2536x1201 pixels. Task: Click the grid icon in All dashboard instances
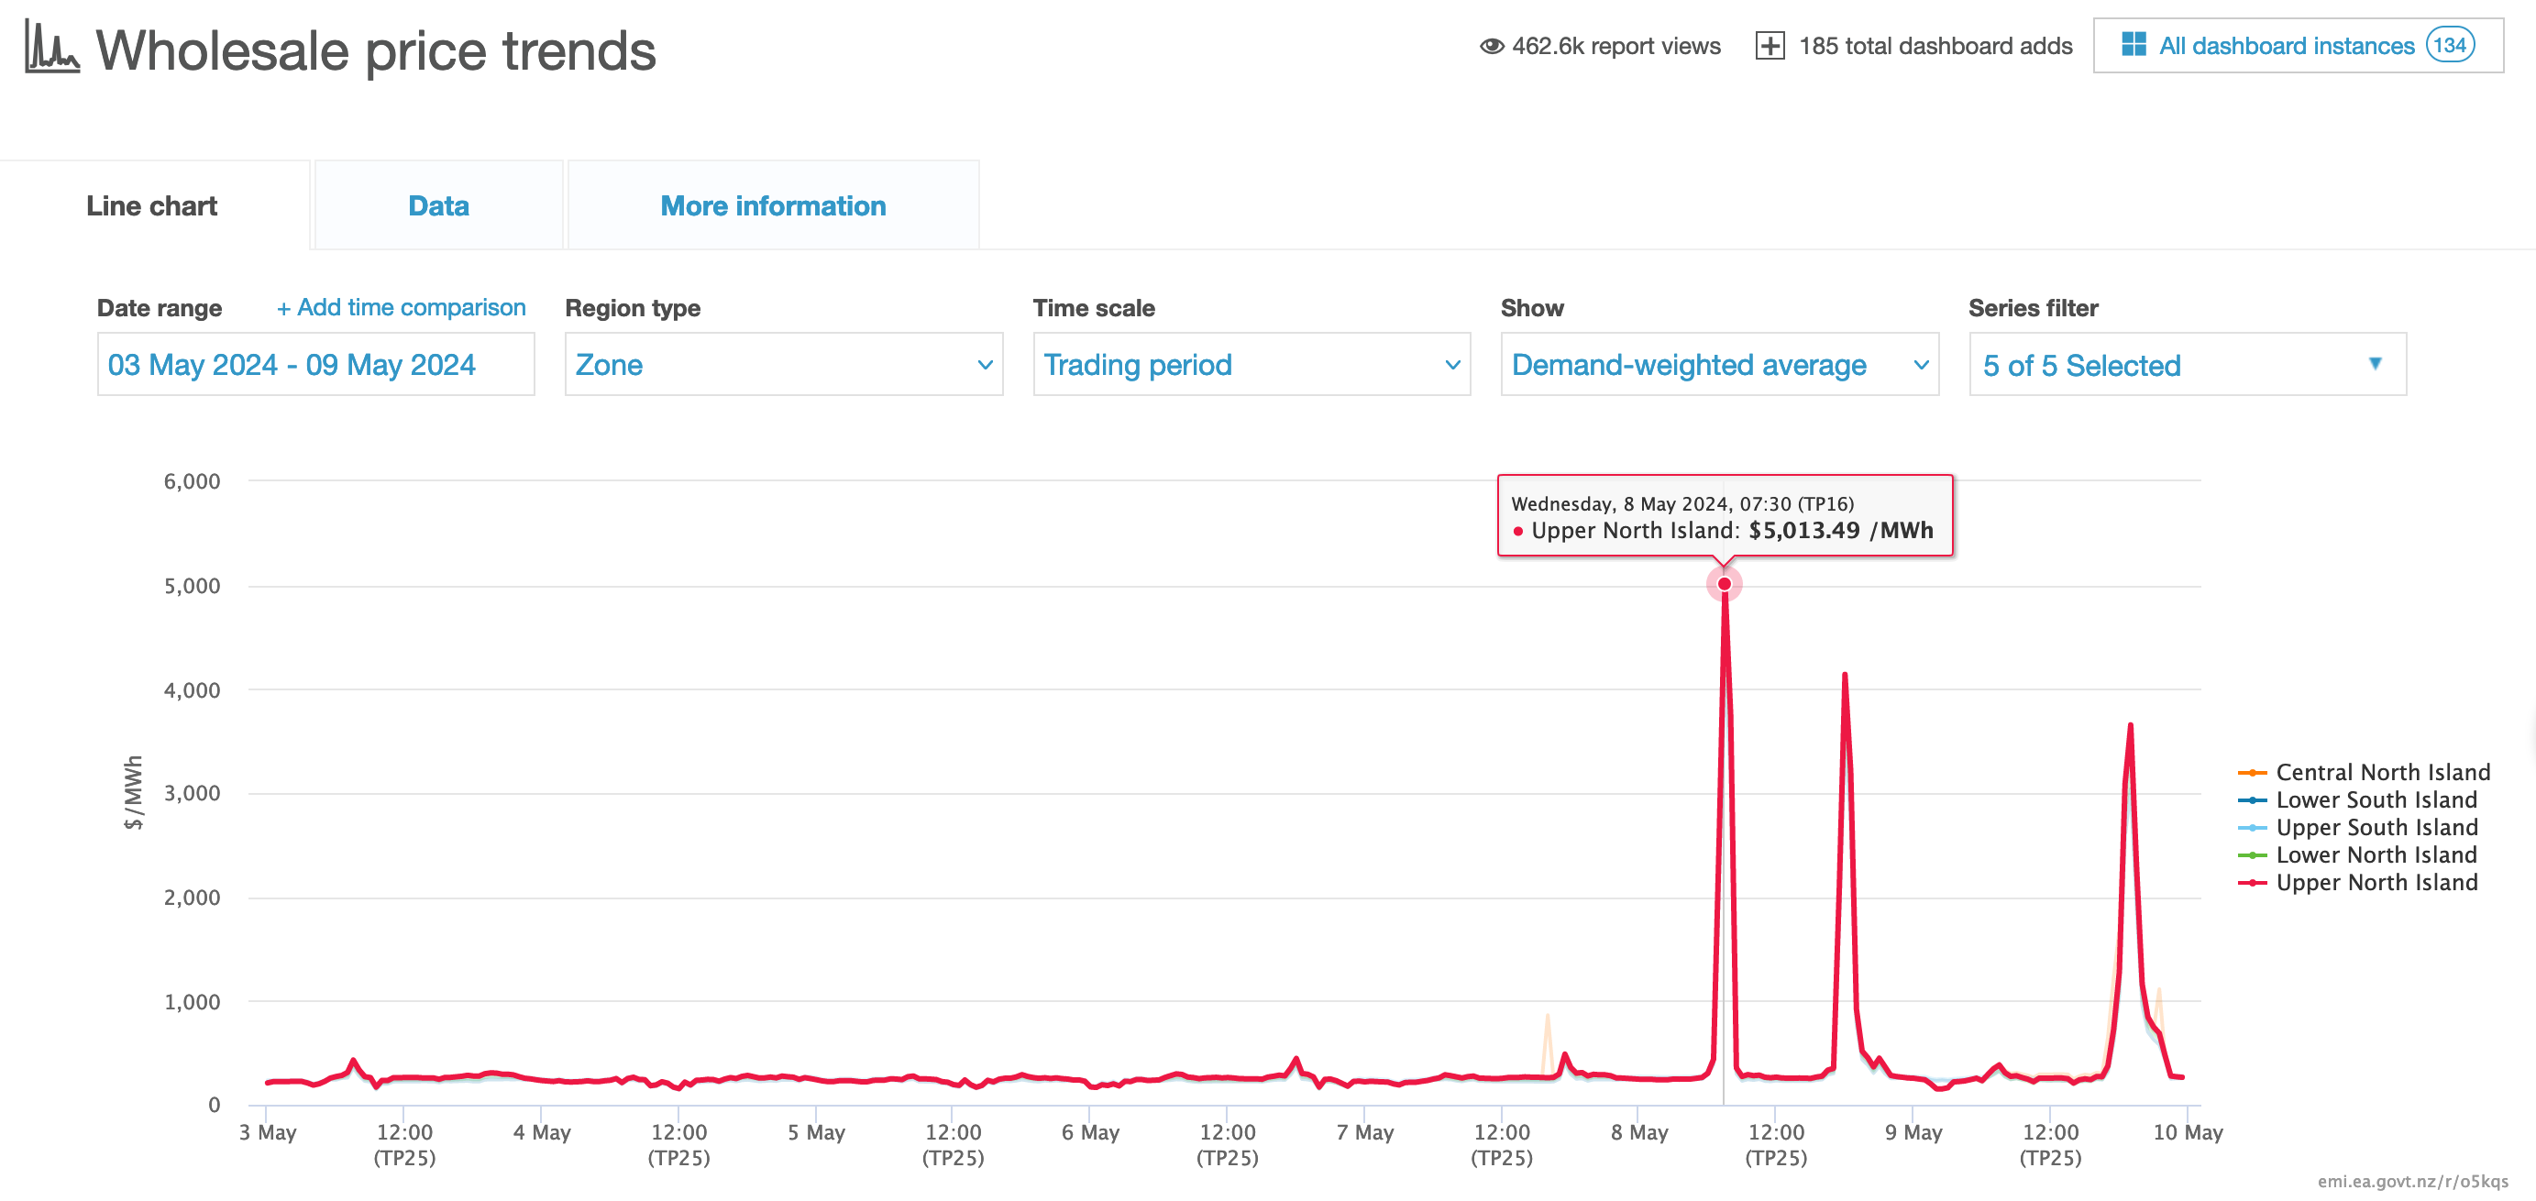(2134, 45)
